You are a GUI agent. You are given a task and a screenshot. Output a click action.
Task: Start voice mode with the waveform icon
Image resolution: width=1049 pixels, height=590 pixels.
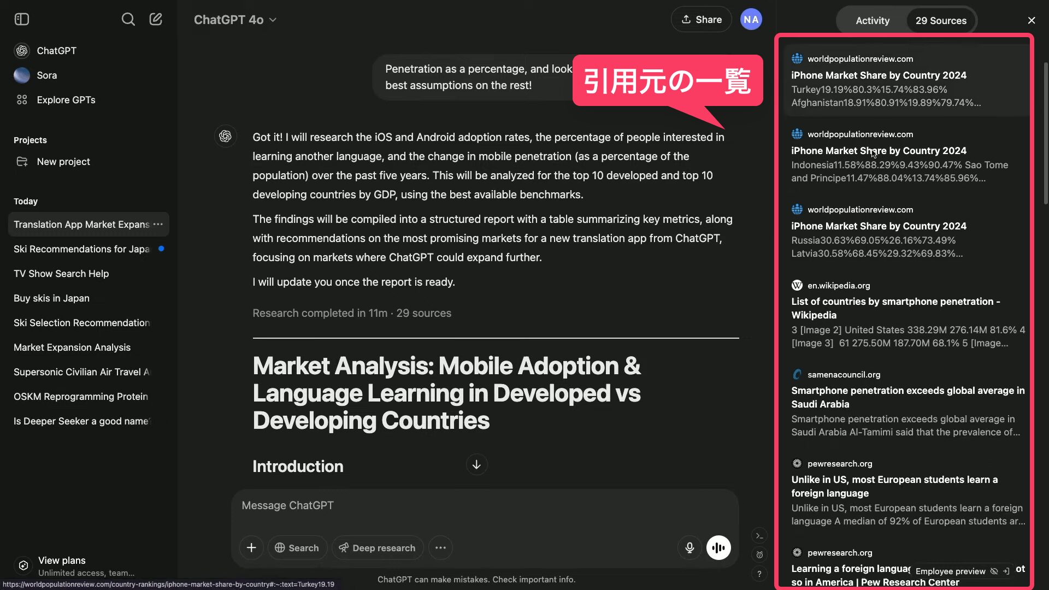[x=718, y=548]
